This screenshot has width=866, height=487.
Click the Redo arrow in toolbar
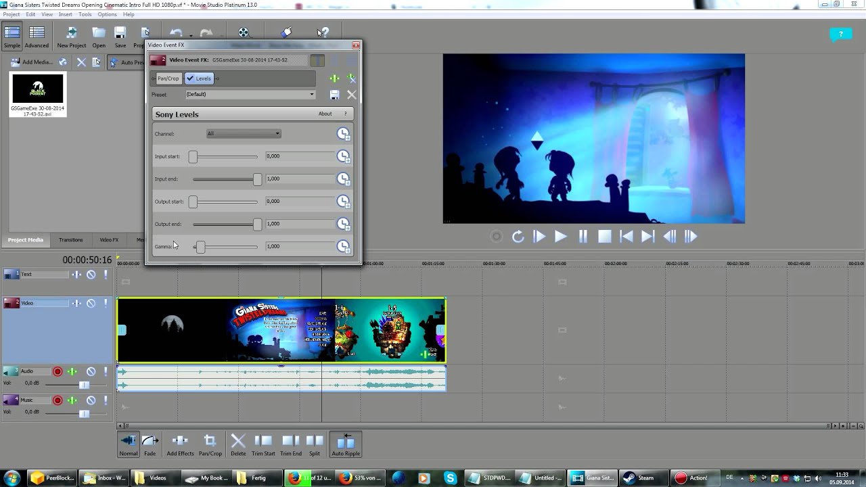(206, 32)
